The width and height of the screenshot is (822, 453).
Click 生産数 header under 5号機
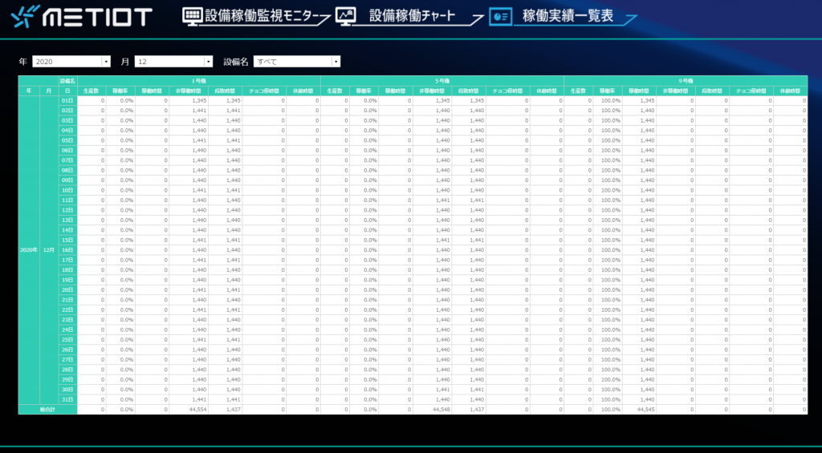[x=335, y=91]
